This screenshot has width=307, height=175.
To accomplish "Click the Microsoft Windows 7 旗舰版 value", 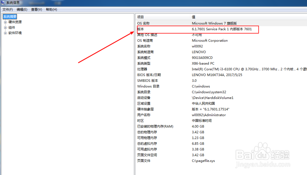I will click(x=214, y=23).
